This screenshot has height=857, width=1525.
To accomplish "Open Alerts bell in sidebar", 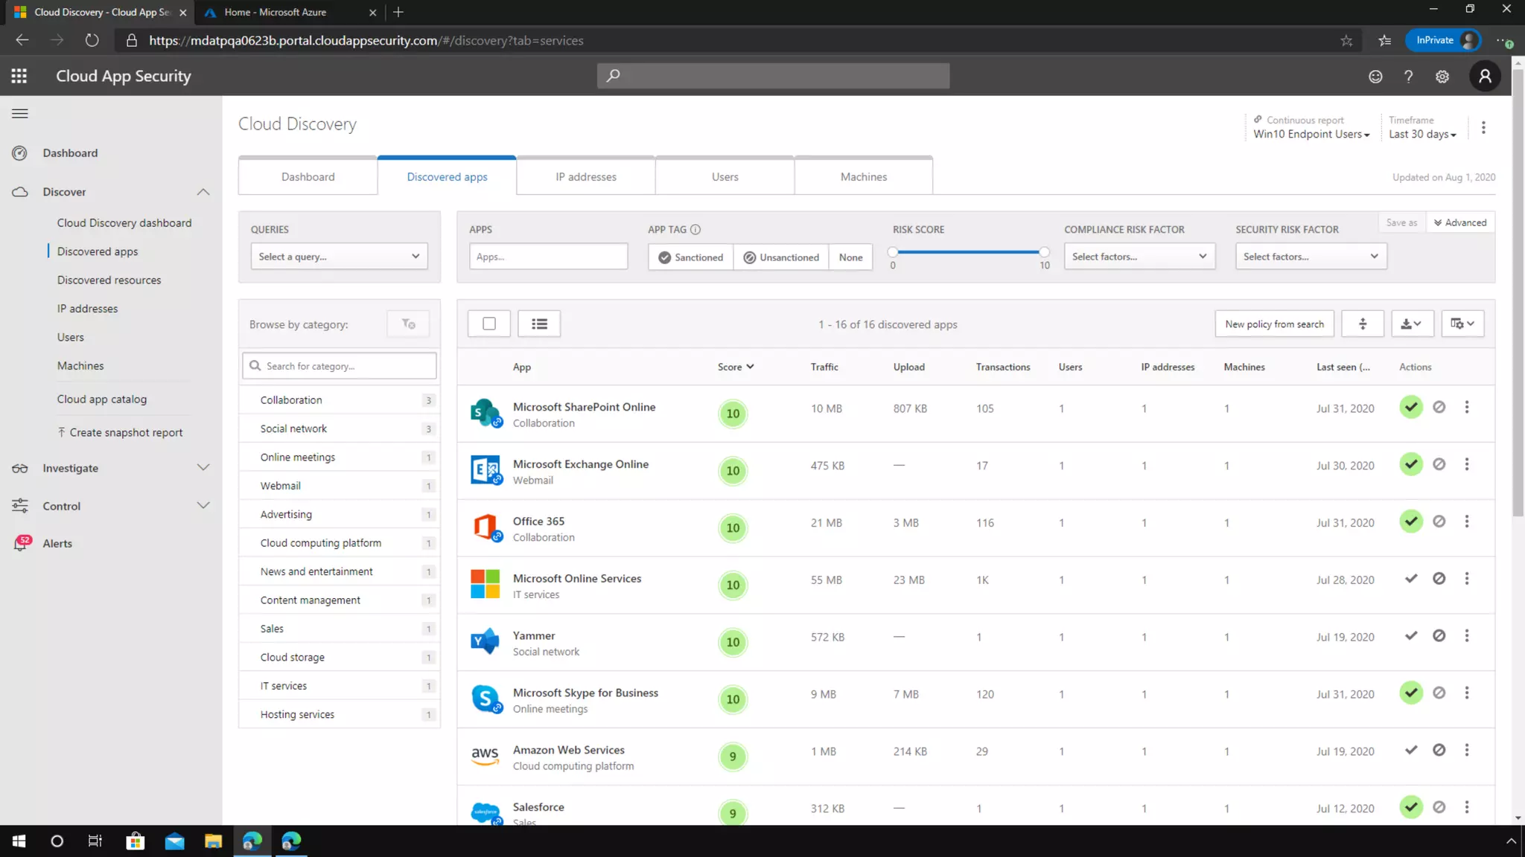I will 21,543.
